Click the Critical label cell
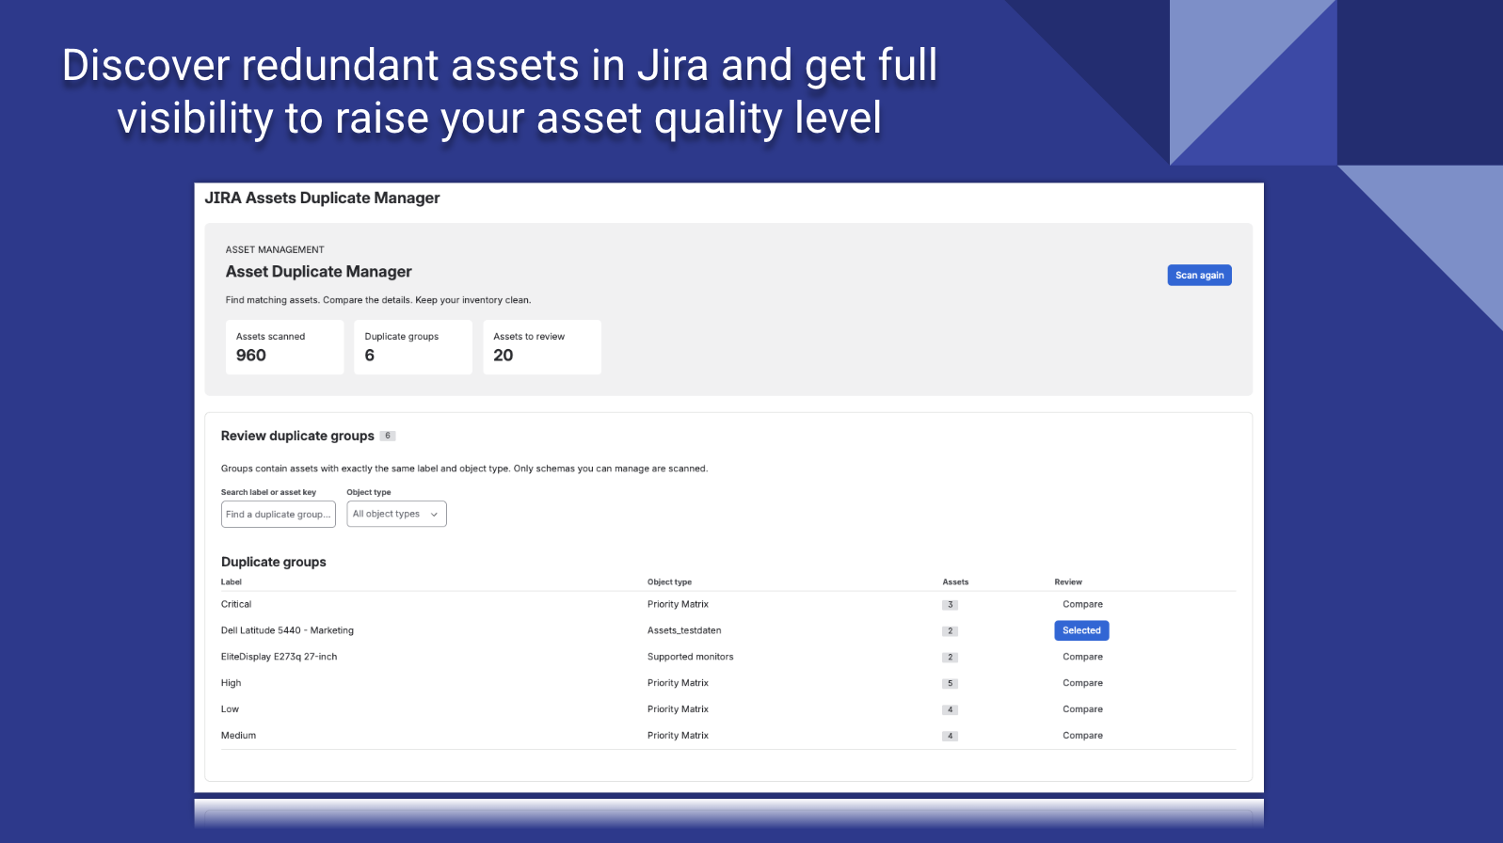The height and width of the screenshot is (843, 1503). pos(236,604)
